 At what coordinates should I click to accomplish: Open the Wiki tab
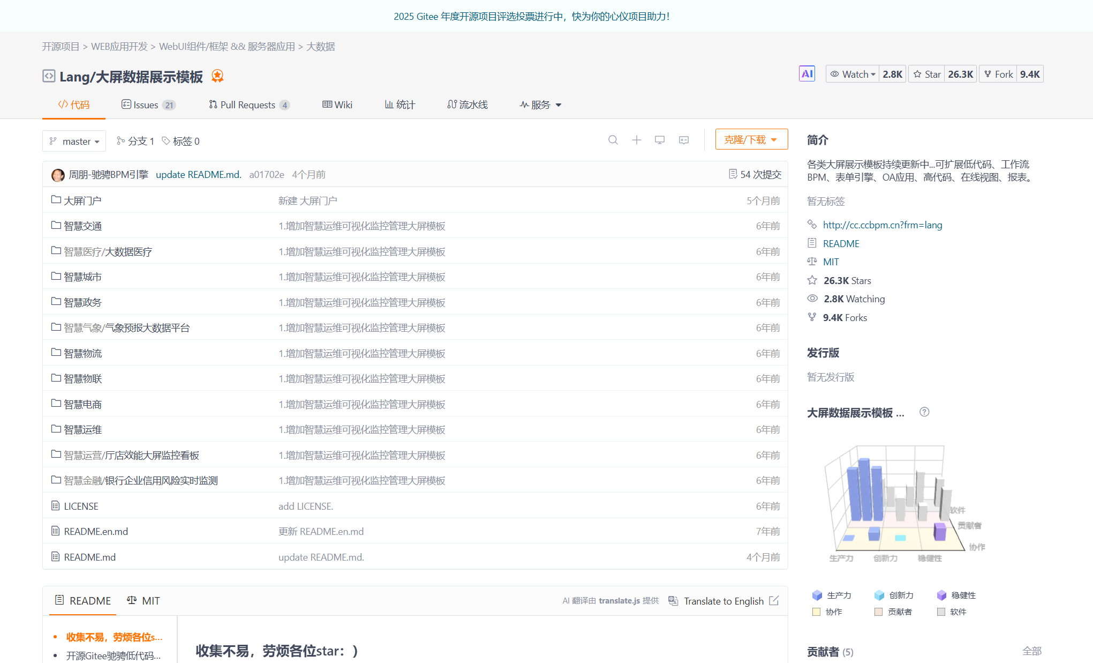[337, 105]
